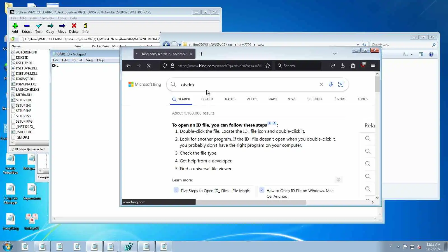This screenshot has height=252, width=448.
Task: Open Five Steps to Open ID_ Files link
Action: (x=215, y=191)
